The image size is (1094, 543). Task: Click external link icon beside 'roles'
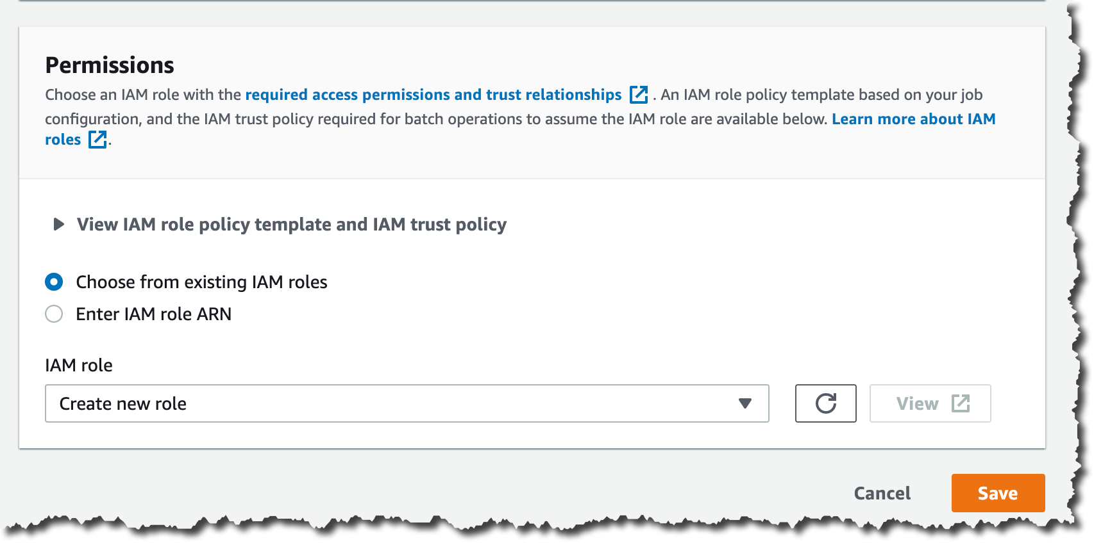(97, 140)
